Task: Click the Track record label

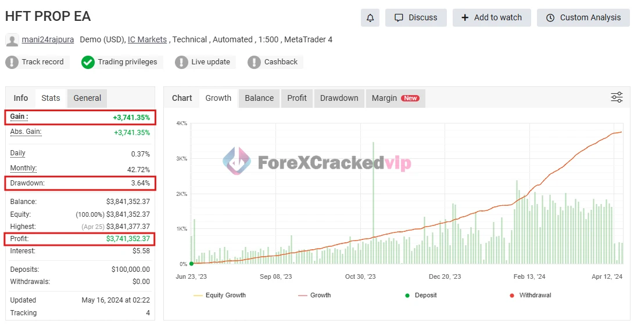Action: pos(42,62)
